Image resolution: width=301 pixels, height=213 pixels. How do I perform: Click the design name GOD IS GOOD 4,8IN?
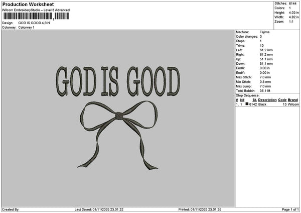34,23
